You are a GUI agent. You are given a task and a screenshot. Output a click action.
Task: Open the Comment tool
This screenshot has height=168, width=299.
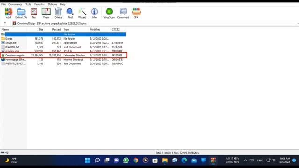pos(123,14)
